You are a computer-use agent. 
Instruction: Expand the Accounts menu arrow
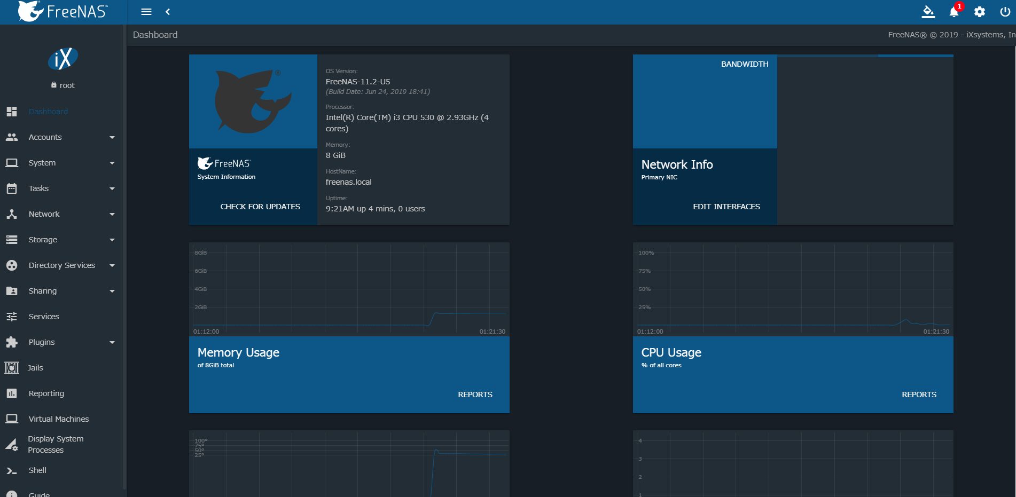point(112,137)
